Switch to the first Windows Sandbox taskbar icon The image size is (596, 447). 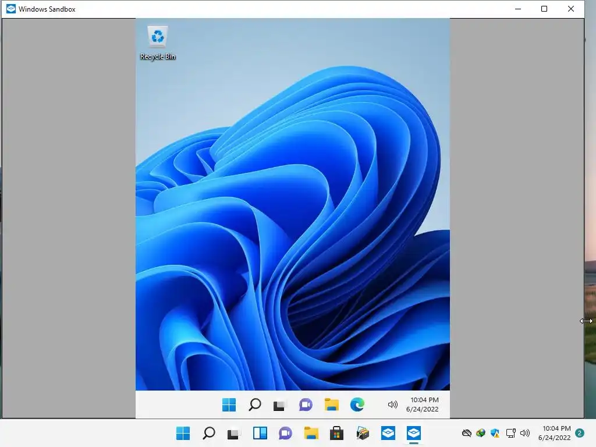tap(388, 433)
